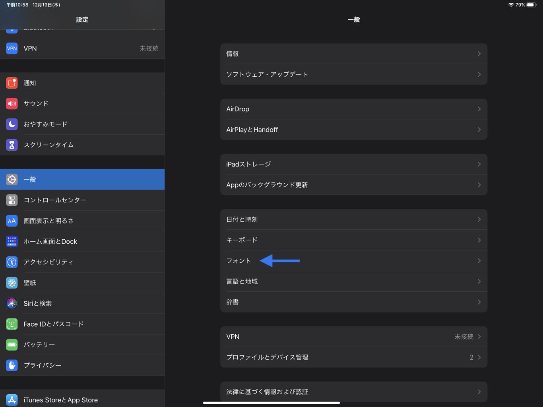Tap the iTunes Store App Store icon
The image size is (543, 407).
[x=12, y=400]
